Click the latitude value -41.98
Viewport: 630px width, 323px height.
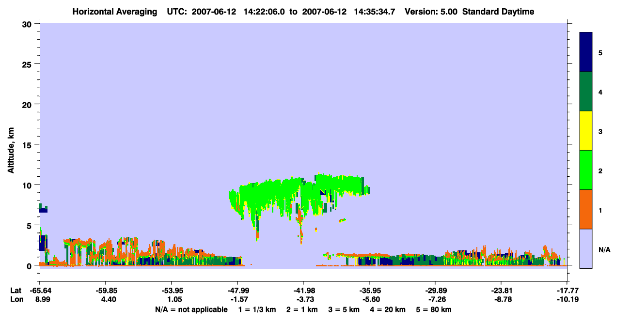pyautogui.click(x=303, y=291)
